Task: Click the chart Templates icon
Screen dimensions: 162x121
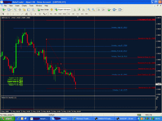Action: (x=119, y=10)
